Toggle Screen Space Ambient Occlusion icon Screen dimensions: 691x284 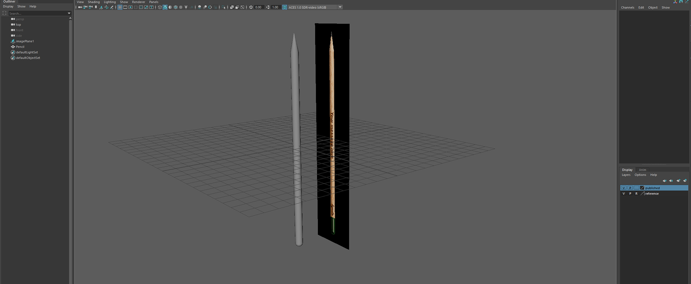(199, 7)
